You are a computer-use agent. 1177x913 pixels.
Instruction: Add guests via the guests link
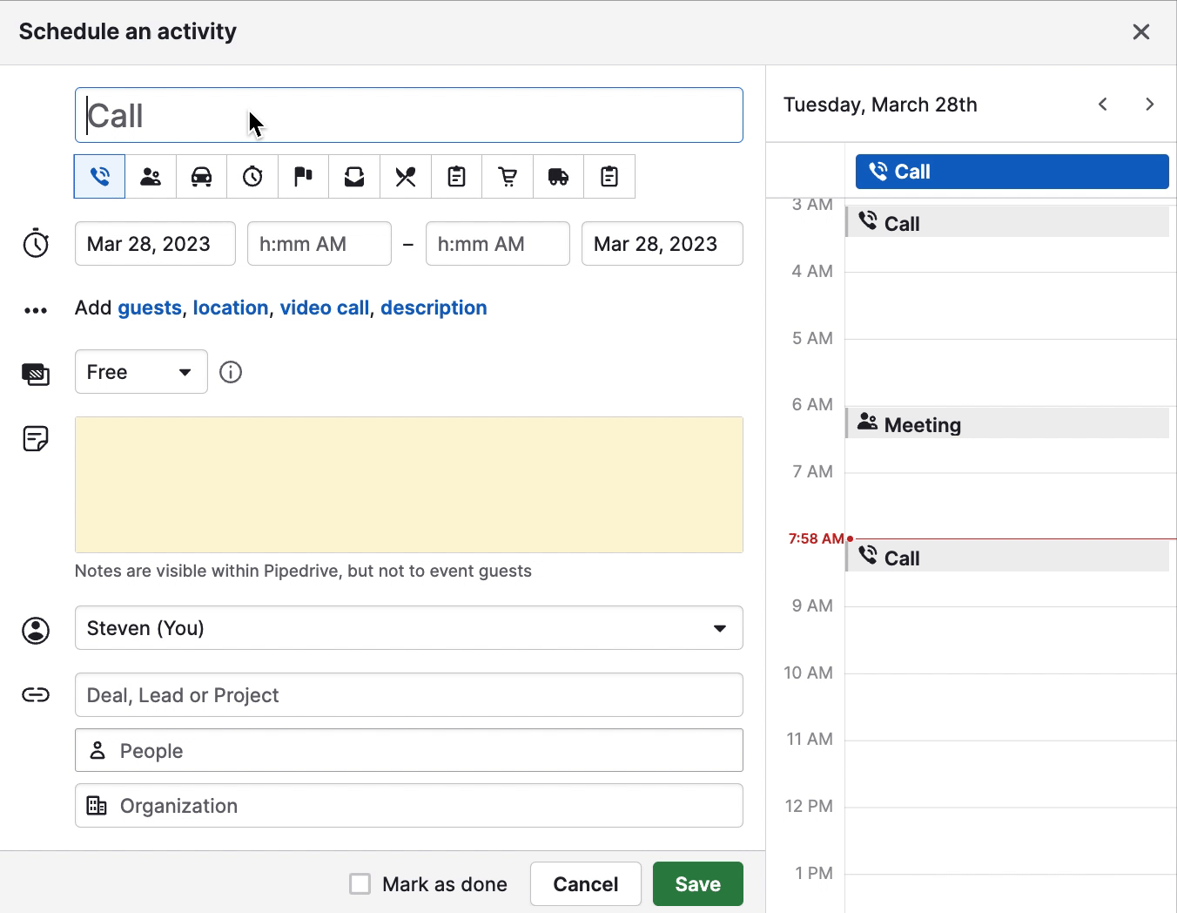point(150,308)
